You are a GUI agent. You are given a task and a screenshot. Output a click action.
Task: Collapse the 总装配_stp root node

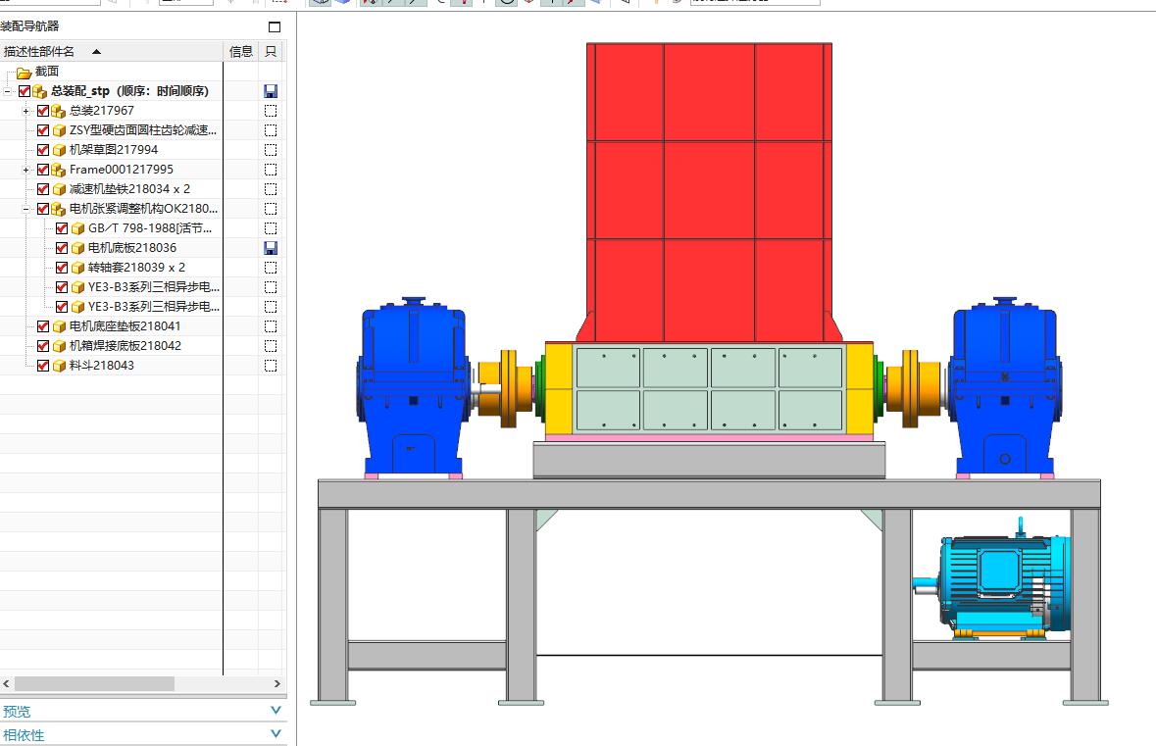[8, 91]
